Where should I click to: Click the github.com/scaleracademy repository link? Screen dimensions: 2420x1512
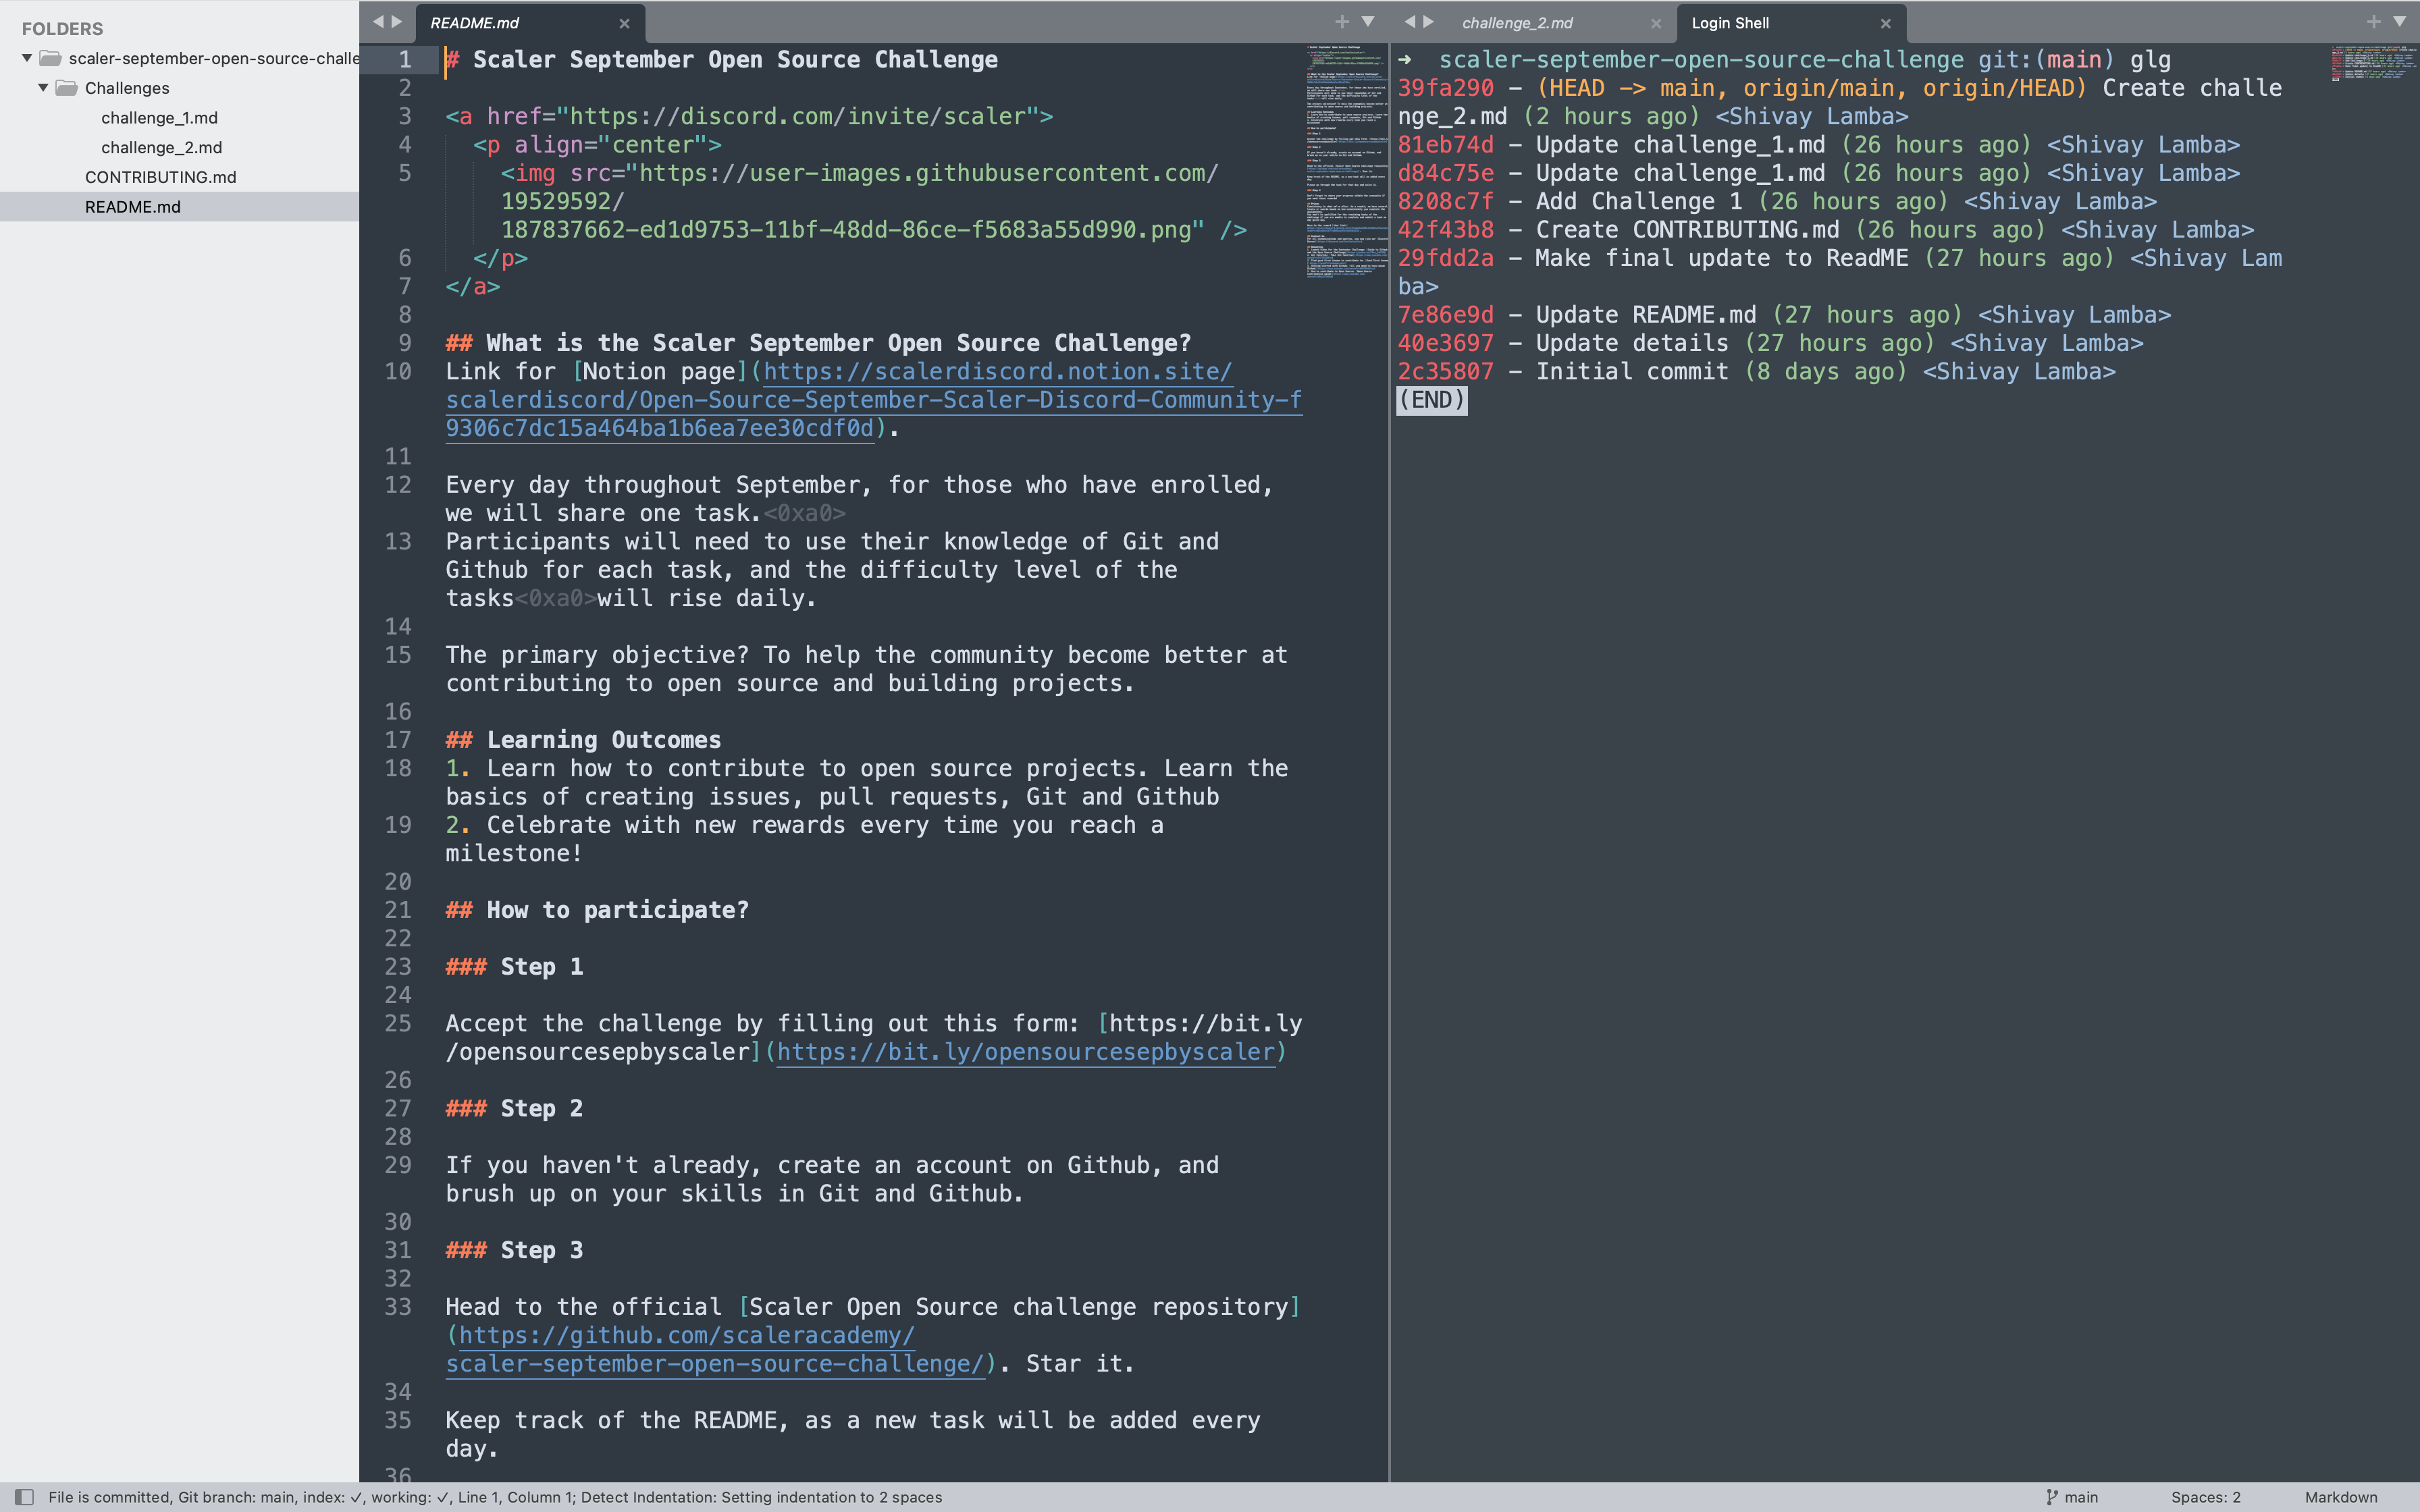click(715, 1350)
